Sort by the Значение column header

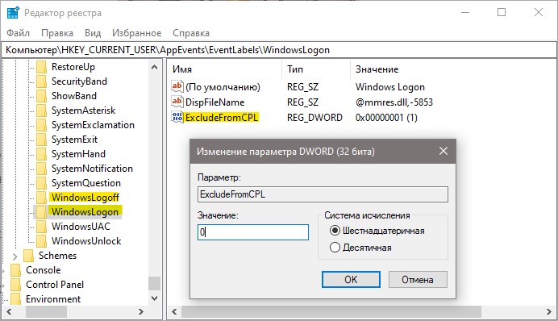(x=377, y=69)
